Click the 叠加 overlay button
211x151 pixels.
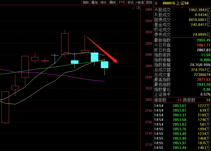point(95,2)
